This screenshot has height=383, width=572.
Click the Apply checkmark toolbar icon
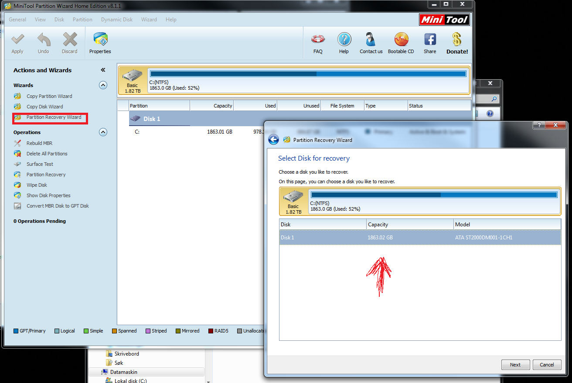17,40
